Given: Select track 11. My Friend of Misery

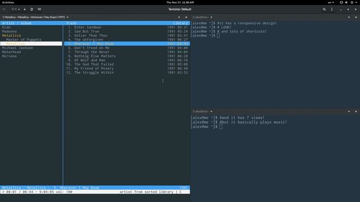Looking at the screenshot, I should pyautogui.click(x=127, y=68).
